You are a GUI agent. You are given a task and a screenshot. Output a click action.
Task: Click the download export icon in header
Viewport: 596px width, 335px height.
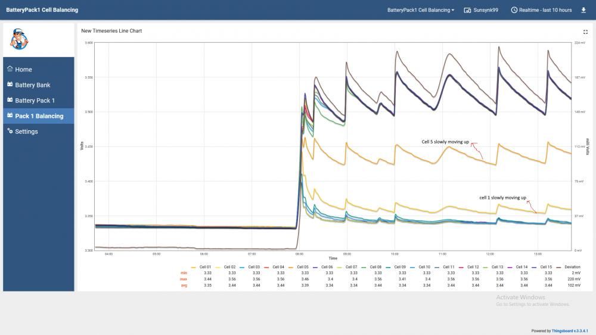click(583, 10)
